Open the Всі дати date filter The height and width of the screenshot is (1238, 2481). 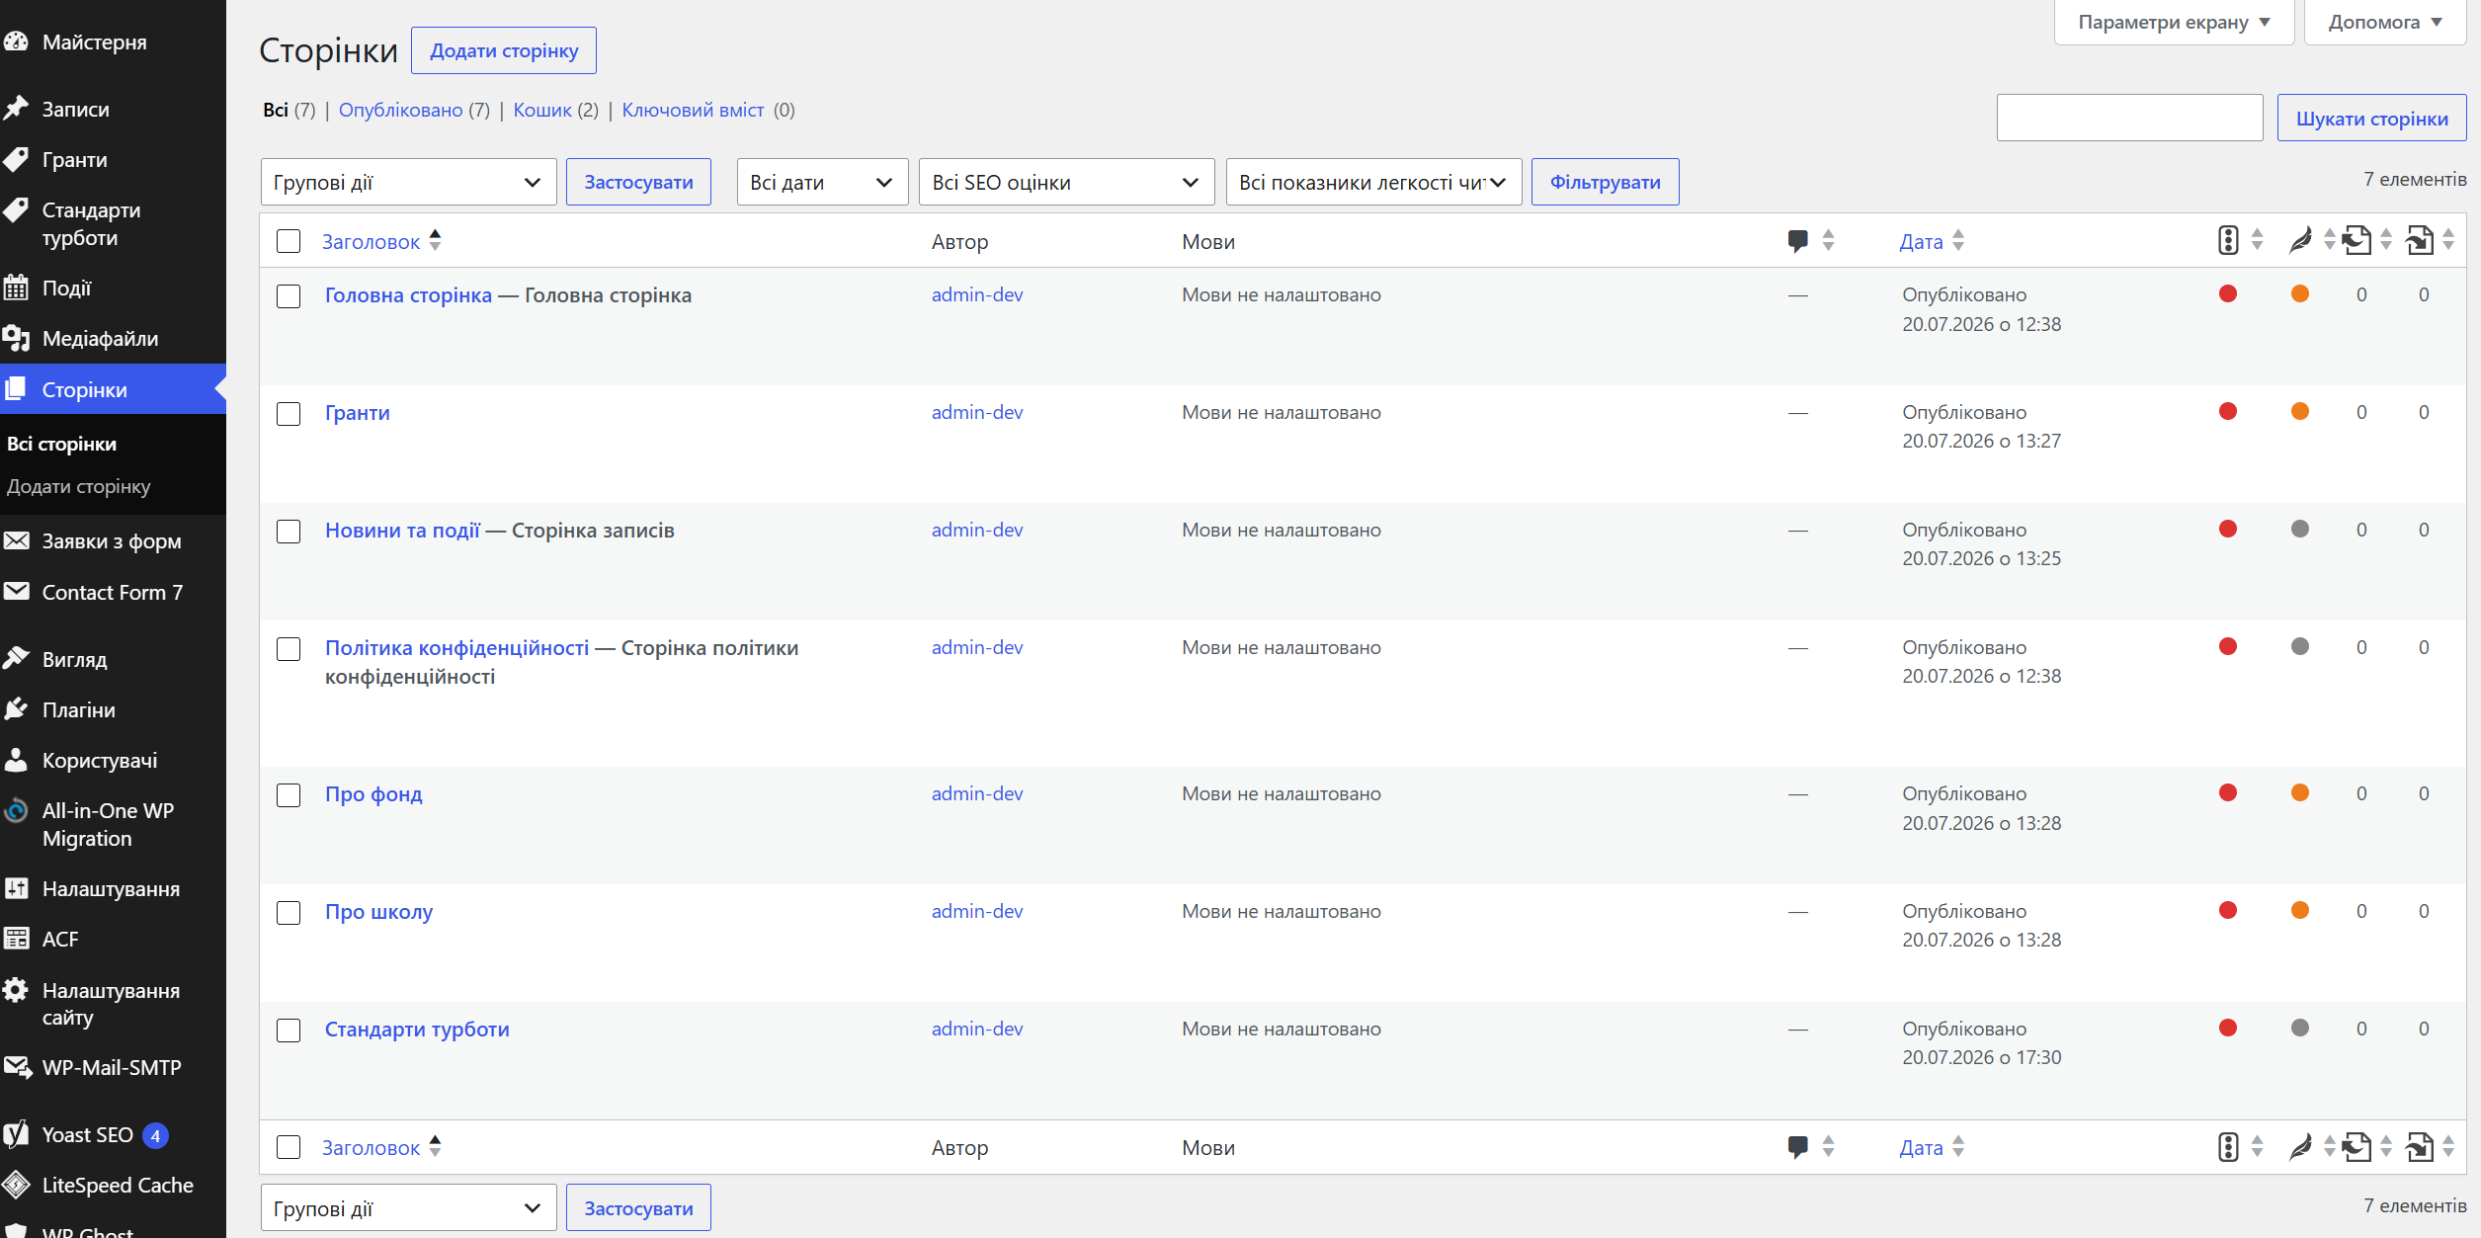tap(822, 182)
